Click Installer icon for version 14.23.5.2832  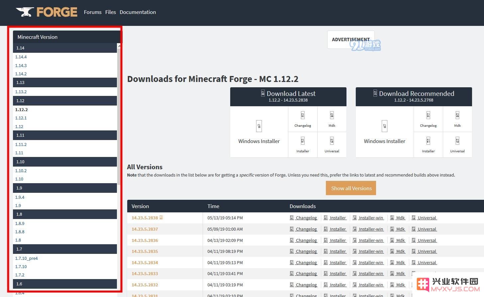click(326, 285)
